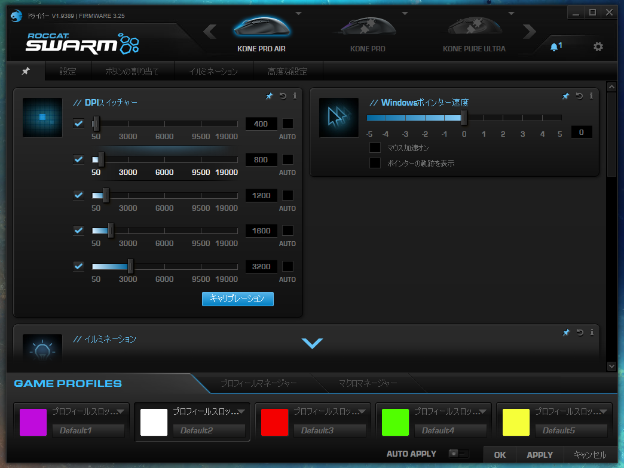624x468 pixels.
Task: Select the Kone Pure Ultra mouse image
Action: click(x=474, y=27)
